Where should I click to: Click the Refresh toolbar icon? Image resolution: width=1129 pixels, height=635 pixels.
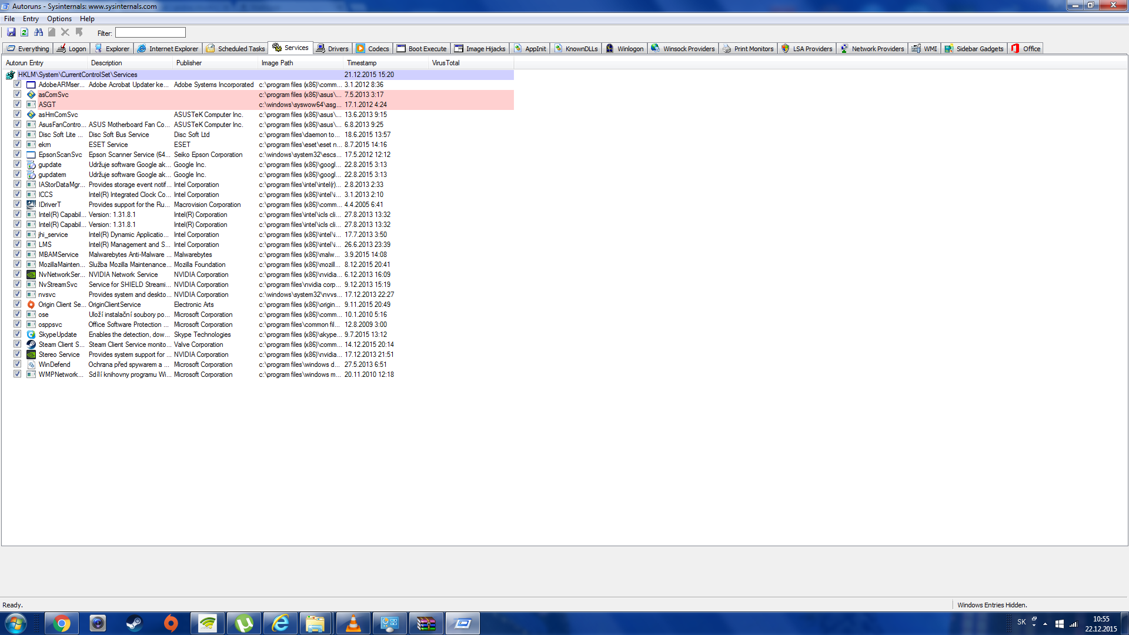(25, 32)
